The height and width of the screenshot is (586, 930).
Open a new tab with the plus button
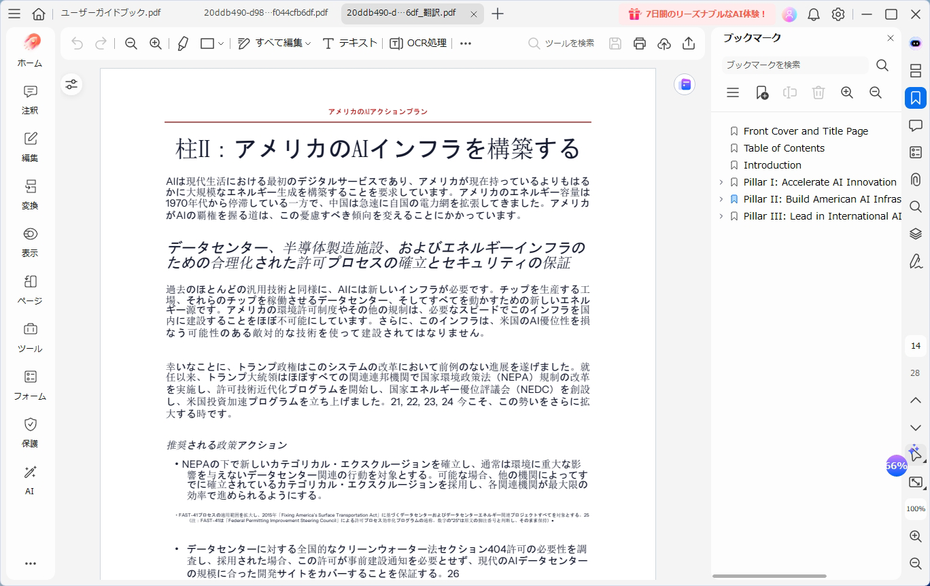tap(498, 14)
